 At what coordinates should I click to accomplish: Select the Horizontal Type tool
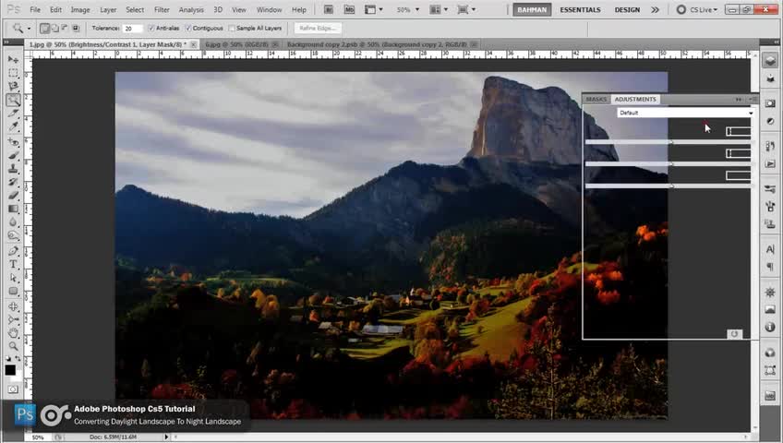pos(13,264)
